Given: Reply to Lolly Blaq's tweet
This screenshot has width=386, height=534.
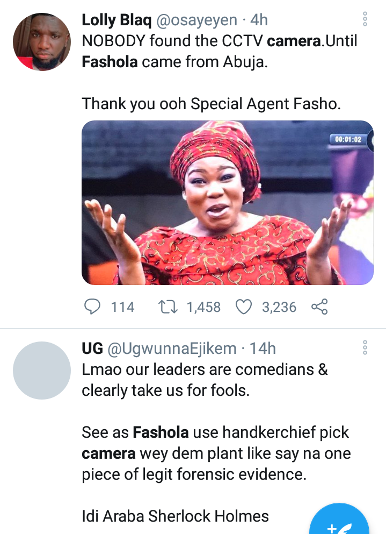Looking at the screenshot, I should pos(93,307).
